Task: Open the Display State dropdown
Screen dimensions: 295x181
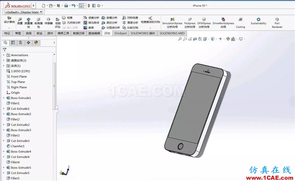Action: tap(24, 12)
